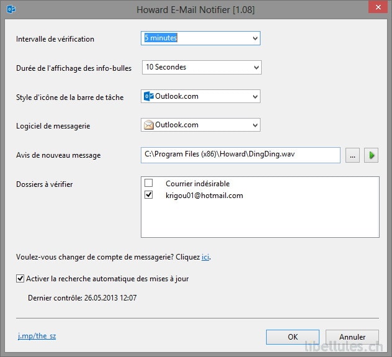Click the 'Logiciel de messagerie' label
The height and width of the screenshot is (357, 392).
click(53, 126)
